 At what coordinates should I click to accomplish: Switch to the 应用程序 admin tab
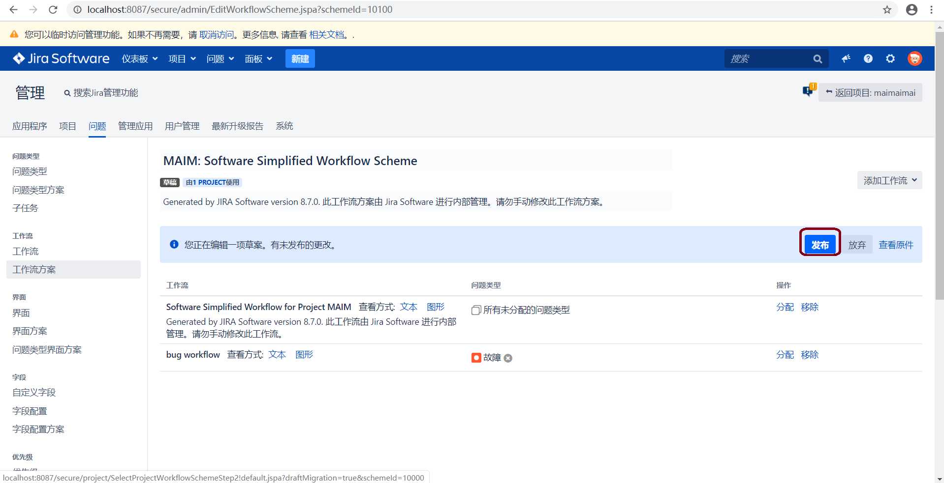click(30, 126)
